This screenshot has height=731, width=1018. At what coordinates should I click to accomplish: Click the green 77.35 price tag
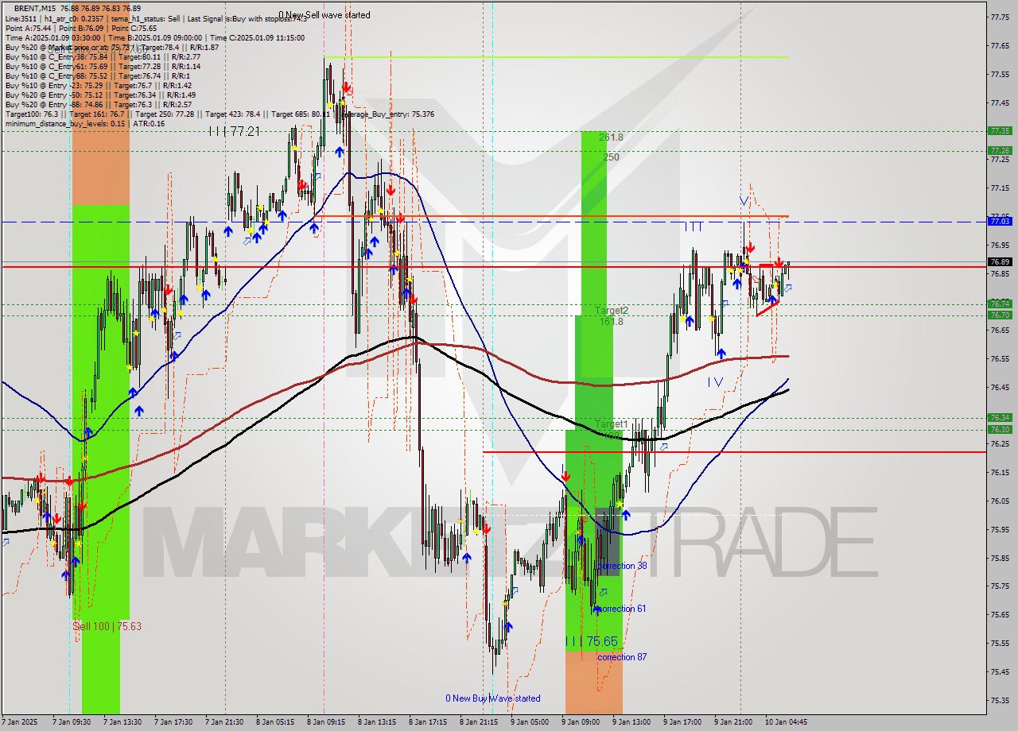click(1000, 130)
